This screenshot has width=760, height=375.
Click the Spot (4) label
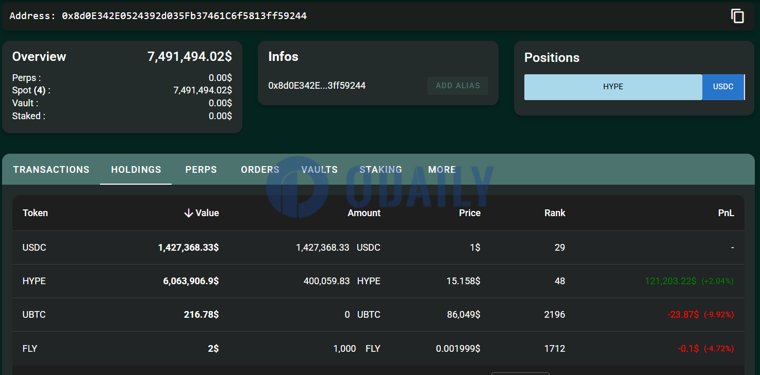[31, 91]
